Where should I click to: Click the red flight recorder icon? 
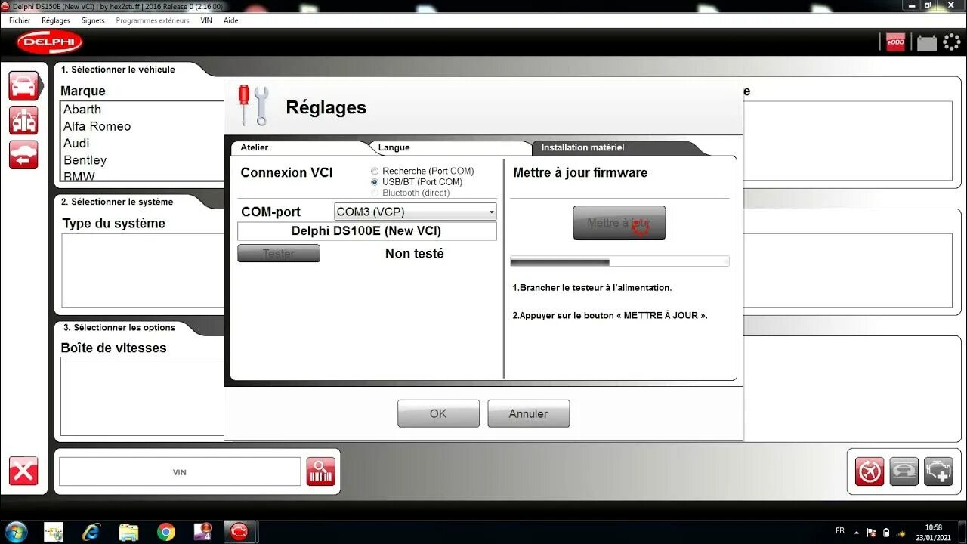(x=870, y=471)
